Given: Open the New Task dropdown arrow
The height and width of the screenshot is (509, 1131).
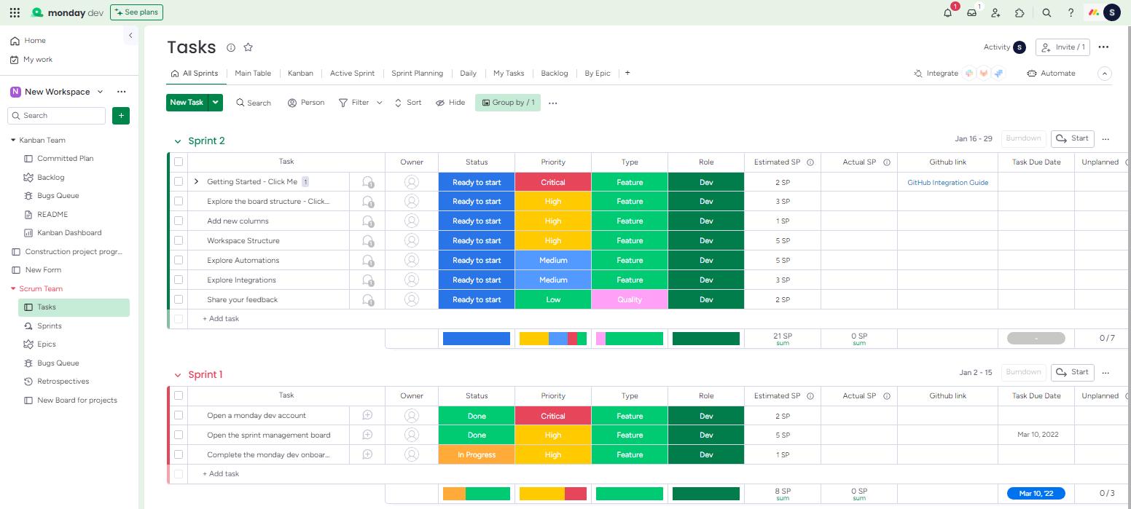Looking at the screenshot, I should [215, 103].
